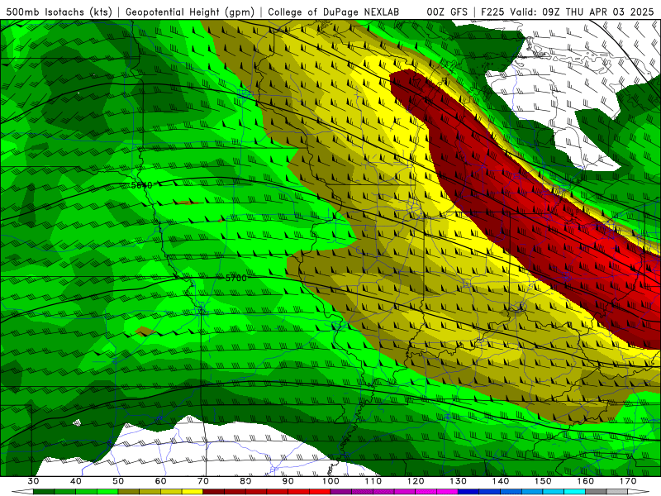Click the 150 value on the color scale
661x496 pixels.
tap(543, 481)
